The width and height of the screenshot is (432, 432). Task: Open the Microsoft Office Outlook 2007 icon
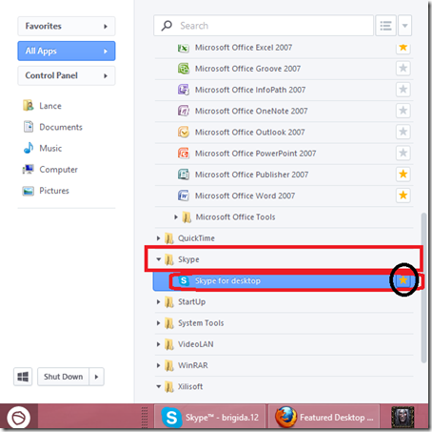tap(184, 132)
